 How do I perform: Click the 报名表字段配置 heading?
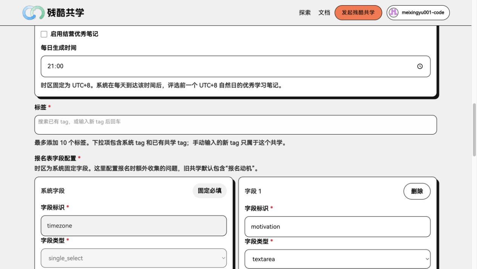tap(55, 158)
